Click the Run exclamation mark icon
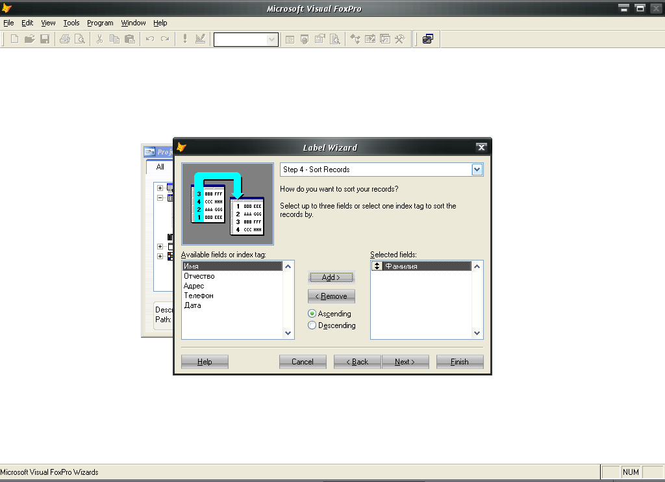665x482 pixels. point(185,40)
